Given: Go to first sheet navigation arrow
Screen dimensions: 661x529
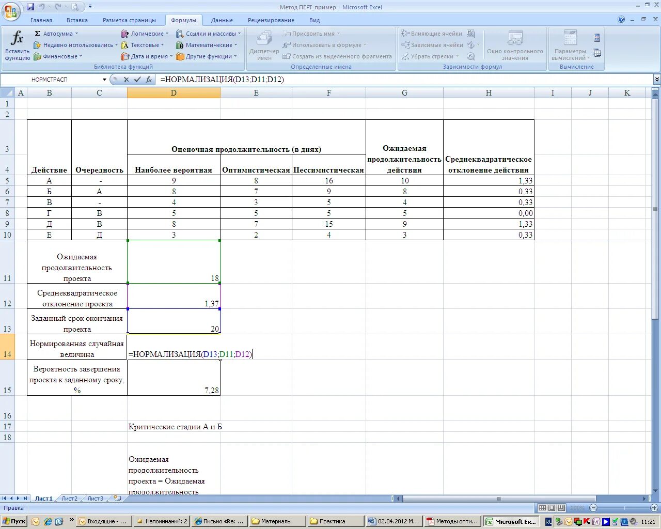Looking at the screenshot, I should coord(4,499).
